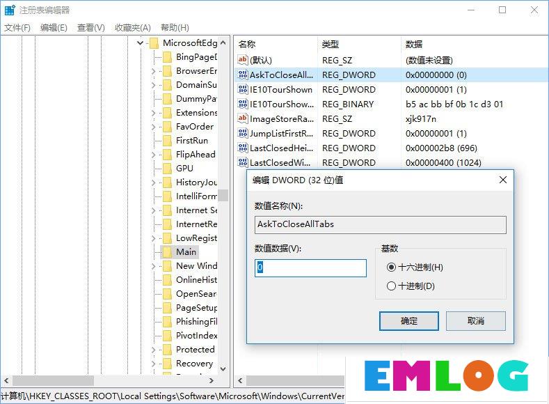Expand the DomainSu tree node
549x404 pixels.
tap(153, 85)
